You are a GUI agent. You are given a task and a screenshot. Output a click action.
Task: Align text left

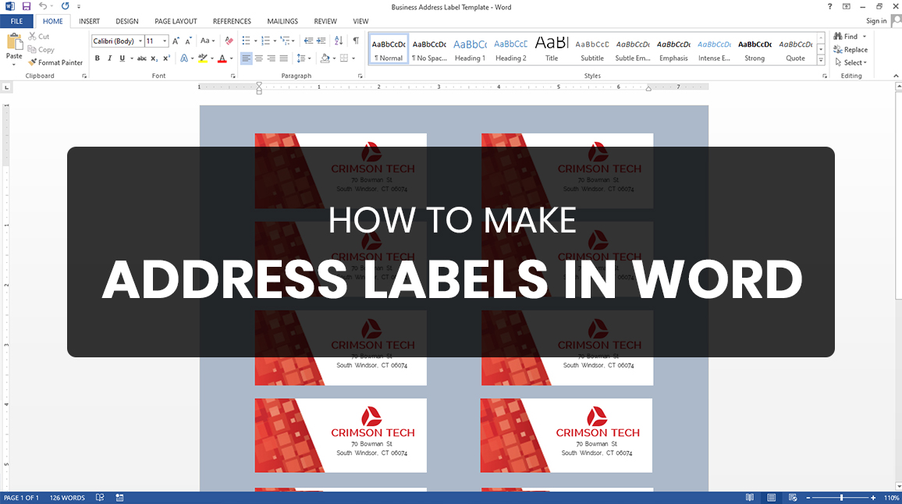247,58
